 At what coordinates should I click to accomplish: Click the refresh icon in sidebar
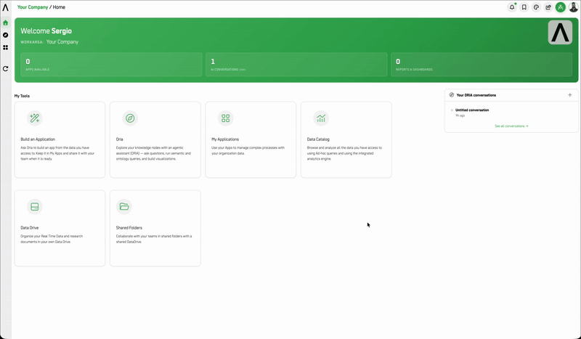pyautogui.click(x=6, y=68)
